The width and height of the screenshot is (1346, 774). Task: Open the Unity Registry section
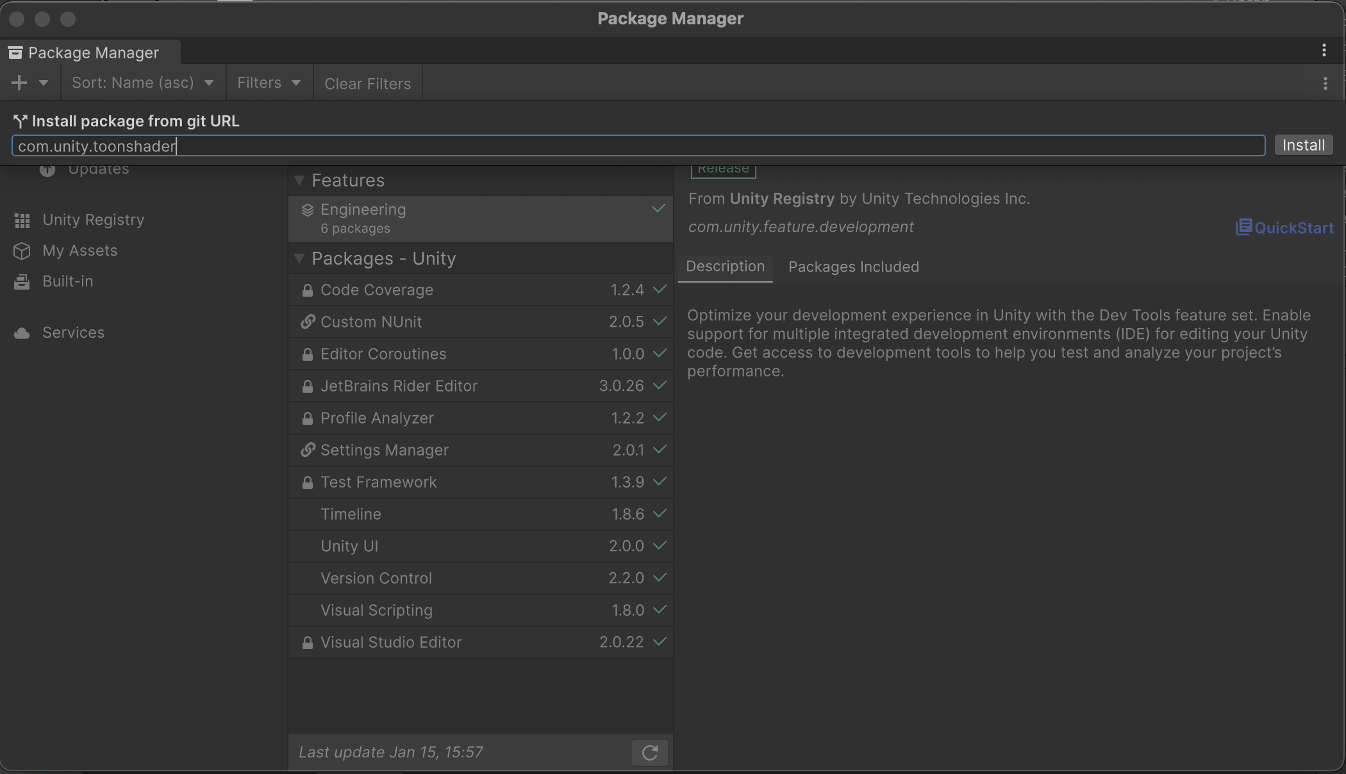pos(94,219)
